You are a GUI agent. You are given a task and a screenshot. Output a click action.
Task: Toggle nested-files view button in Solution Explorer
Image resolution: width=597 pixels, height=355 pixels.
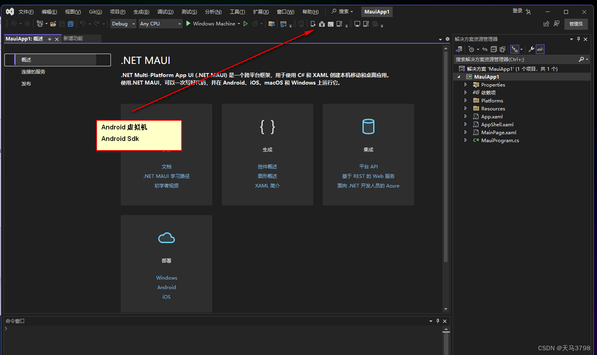coord(515,49)
